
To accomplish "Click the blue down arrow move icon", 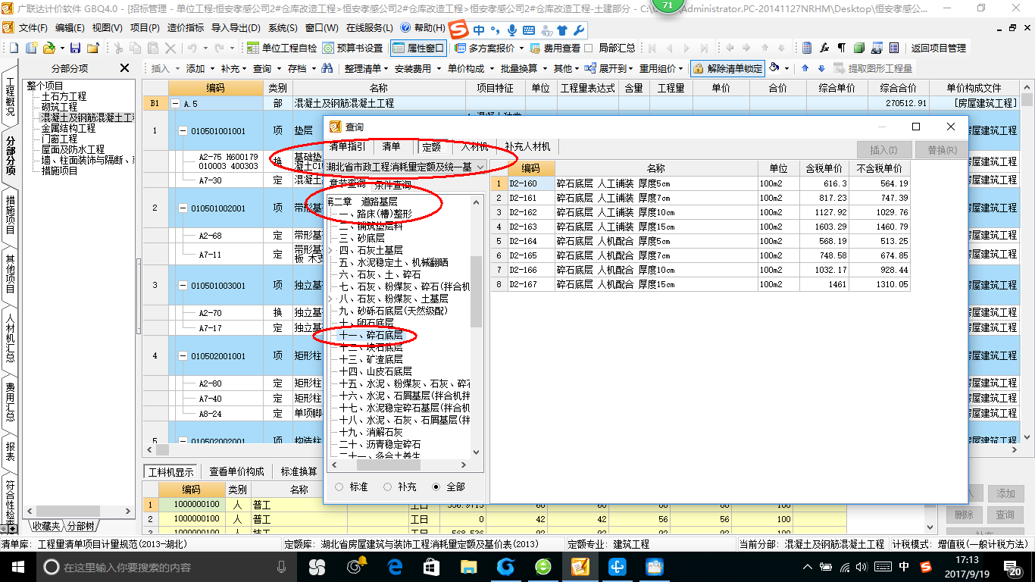I will click(821, 68).
